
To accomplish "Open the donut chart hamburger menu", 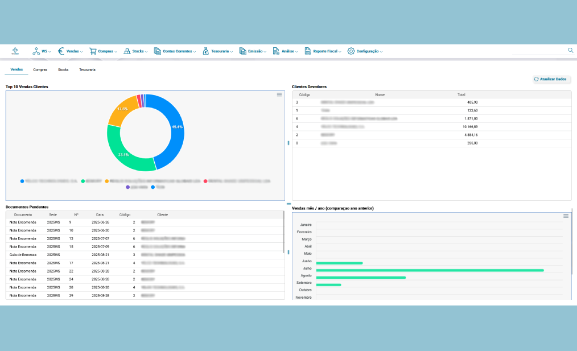I will (279, 94).
